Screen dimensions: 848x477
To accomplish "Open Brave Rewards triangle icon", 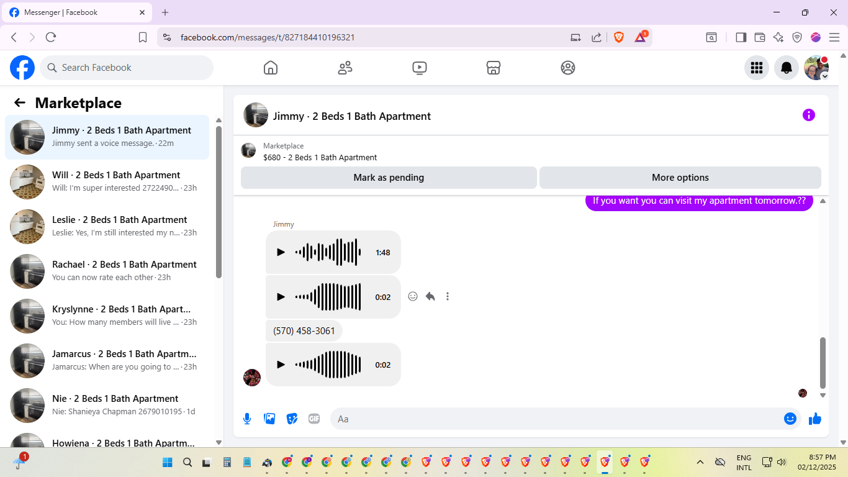I will click(x=640, y=37).
